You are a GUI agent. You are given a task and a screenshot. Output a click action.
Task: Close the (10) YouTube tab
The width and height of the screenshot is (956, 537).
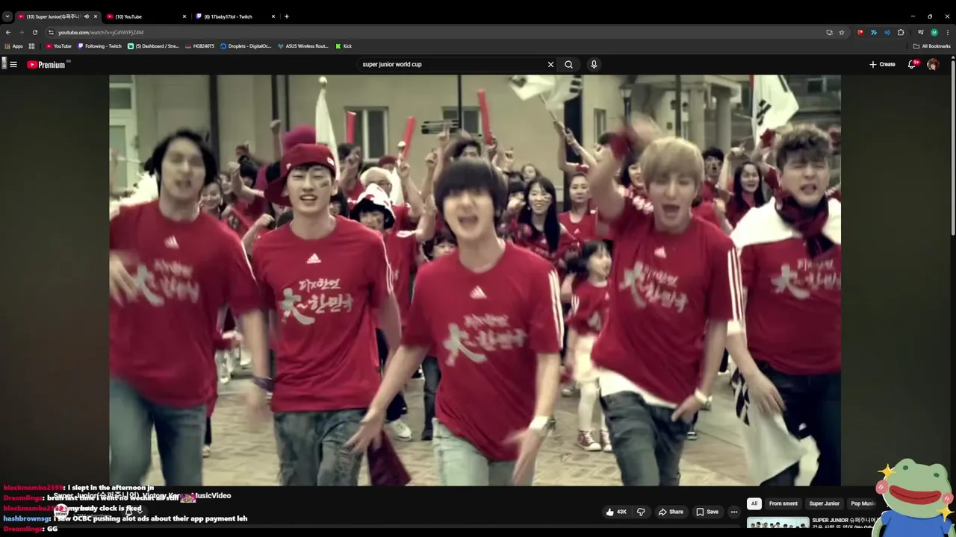click(184, 16)
